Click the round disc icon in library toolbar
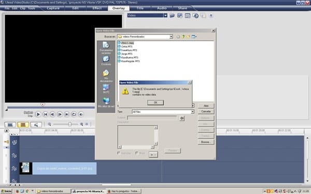311x194 pixels. coord(195,16)
